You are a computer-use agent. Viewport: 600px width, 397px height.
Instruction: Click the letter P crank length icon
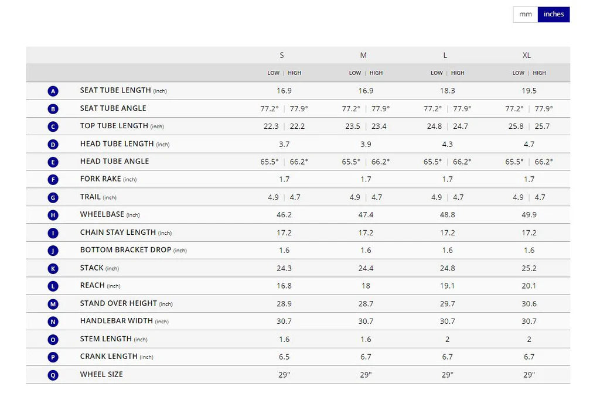tap(53, 357)
